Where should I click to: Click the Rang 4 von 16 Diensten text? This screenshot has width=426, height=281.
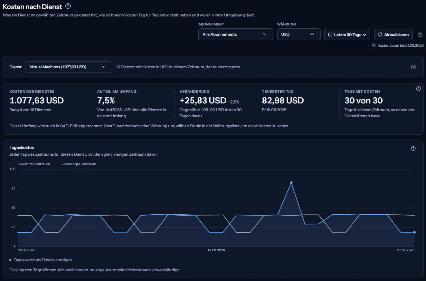tap(31, 110)
